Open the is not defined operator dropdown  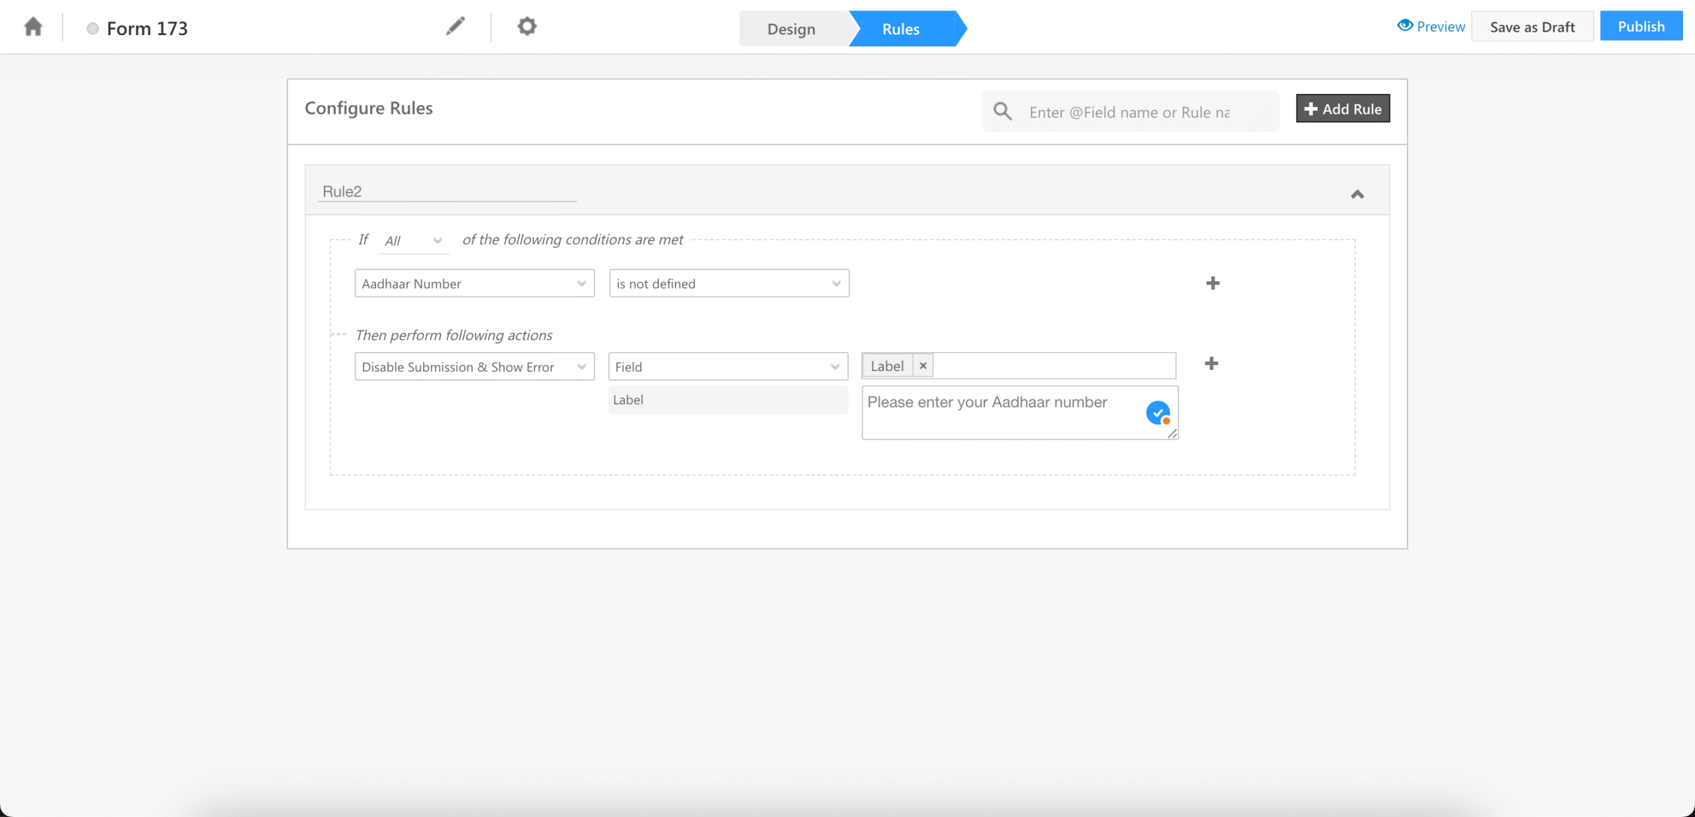point(728,283)
